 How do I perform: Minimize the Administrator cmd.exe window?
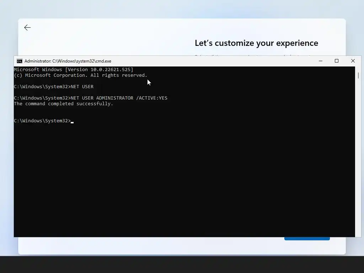tap(321, 61)
